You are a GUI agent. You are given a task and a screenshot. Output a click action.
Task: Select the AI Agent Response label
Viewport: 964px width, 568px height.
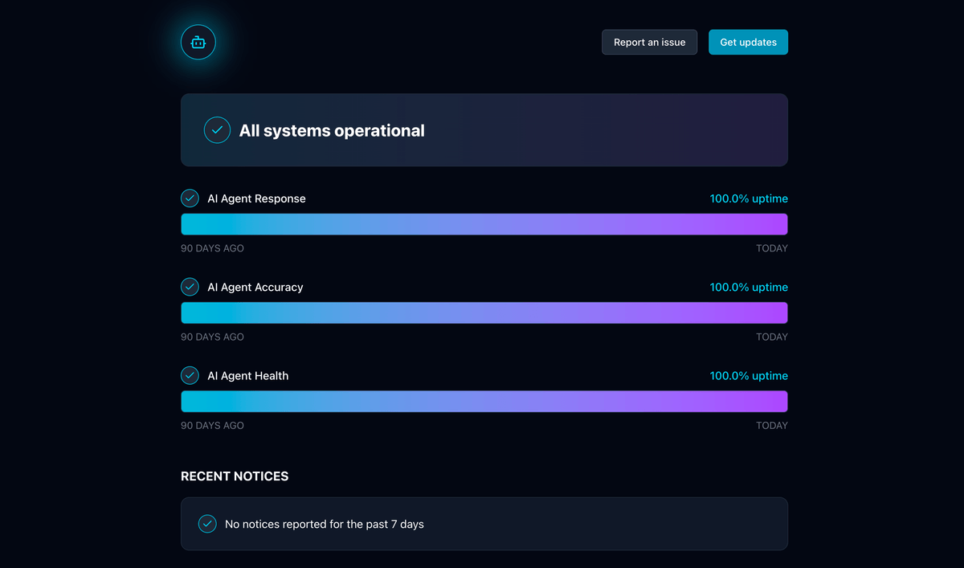click(x=256, y=198)
